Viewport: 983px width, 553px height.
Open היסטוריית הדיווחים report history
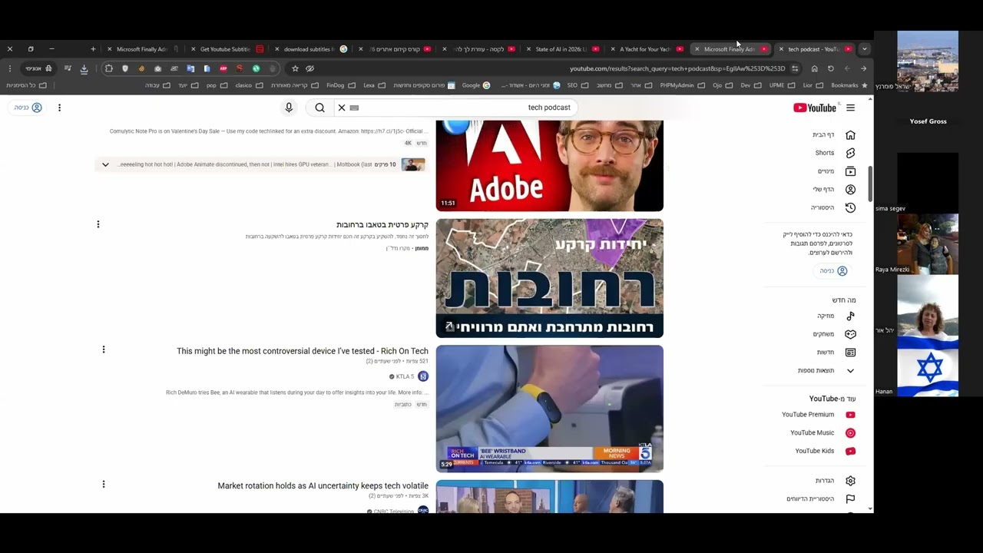(x=822, y=498)
